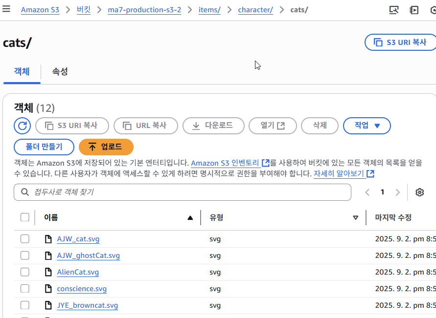Navigate to ma7-production-s3-2 breadcrumb
Viewport: 436px width, 318px height.
coord(144,10)
